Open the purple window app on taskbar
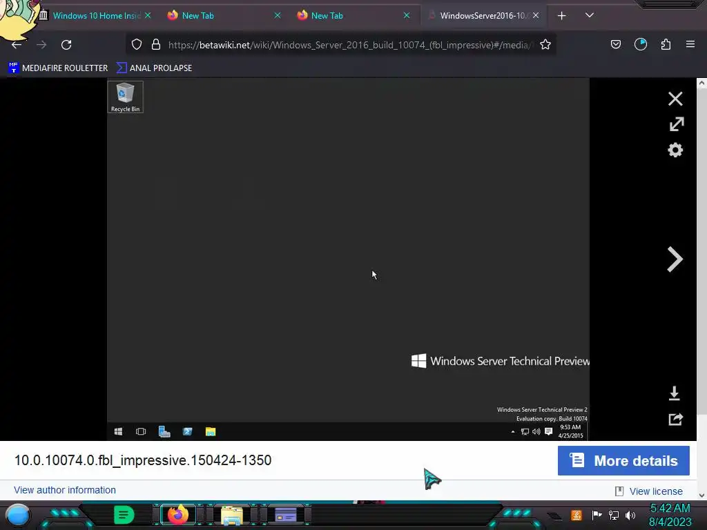The width and height of the screenshot is (707, 530). coord(285,515)
